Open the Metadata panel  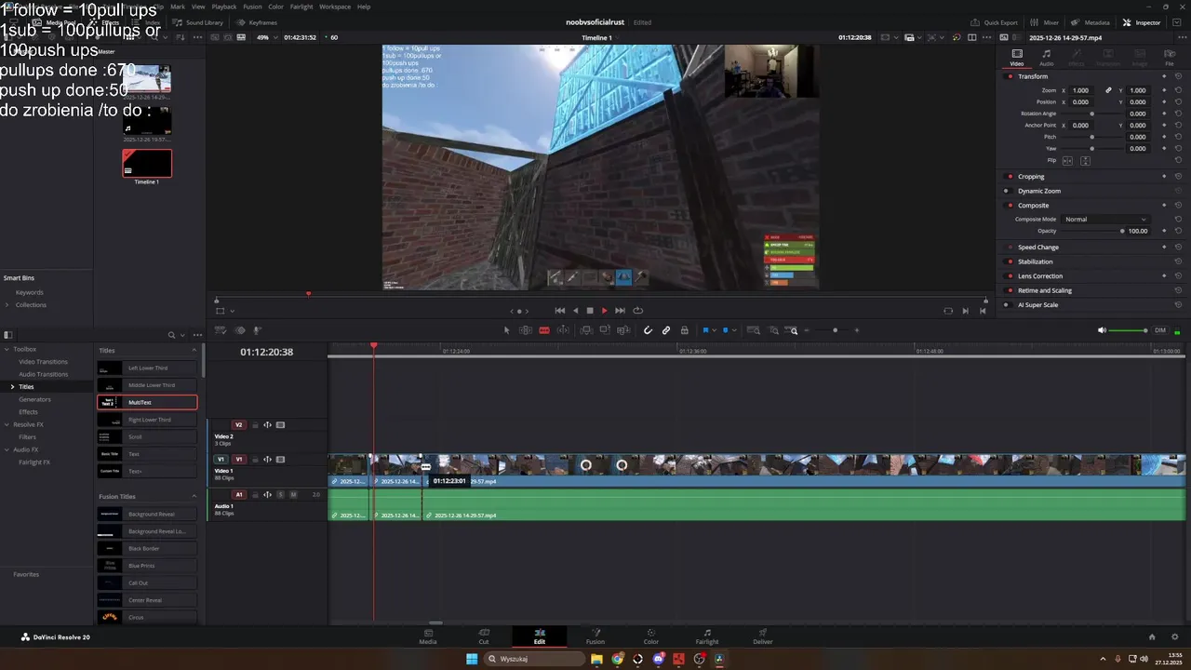1091,22
